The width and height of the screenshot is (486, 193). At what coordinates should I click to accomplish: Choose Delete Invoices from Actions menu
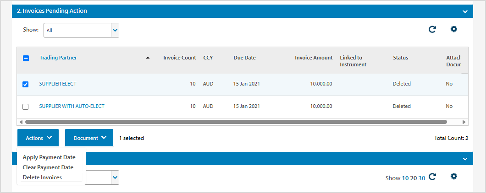[x=42, y=177]
